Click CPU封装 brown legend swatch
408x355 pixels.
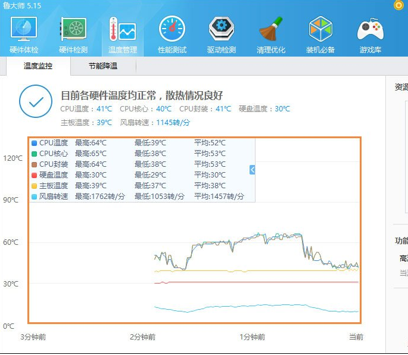pyautogui.click(x=34, y=164)
